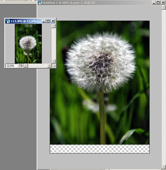Click the scroll-left arrow in 113.JPG window
This screenshot has height=170, width=166.
point(26,66)
